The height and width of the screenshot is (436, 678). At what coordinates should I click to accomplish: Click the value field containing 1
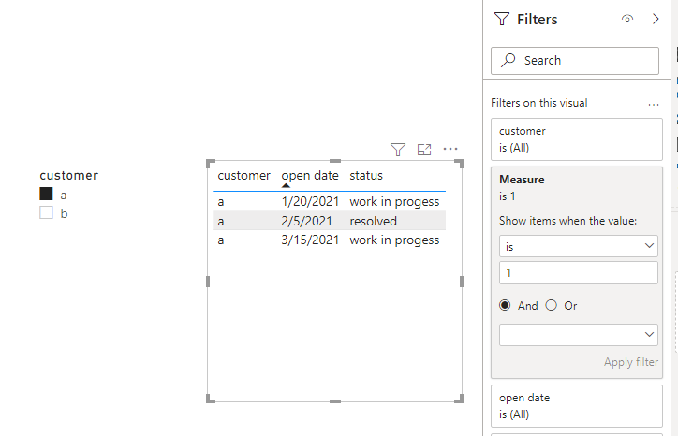[x=579, y=272]
